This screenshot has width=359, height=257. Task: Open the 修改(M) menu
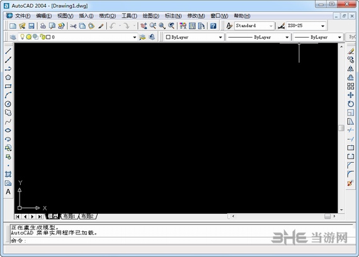[196, 16]
